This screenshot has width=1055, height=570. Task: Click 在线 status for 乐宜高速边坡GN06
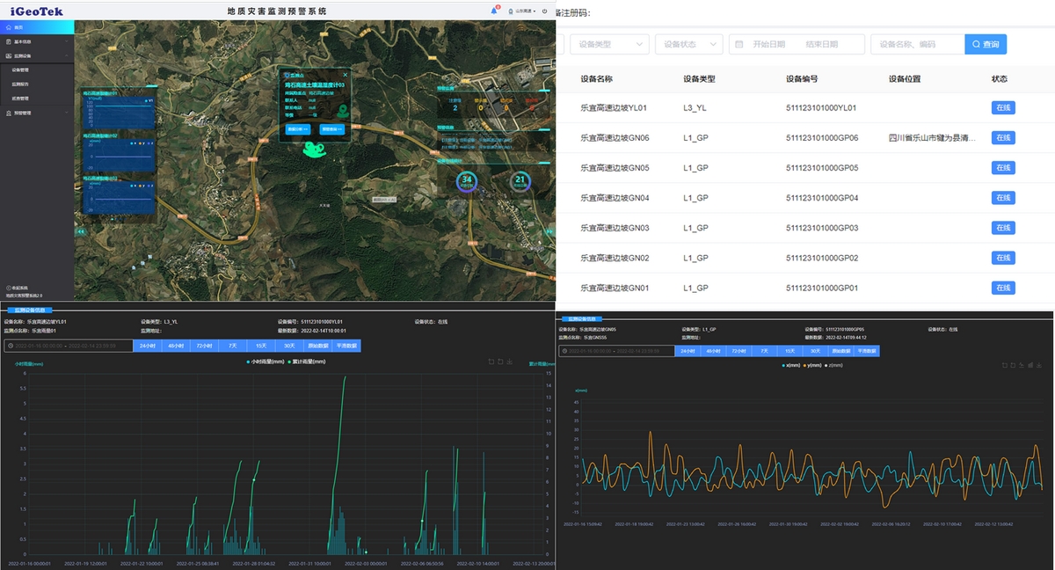[x=1003, y=138]
